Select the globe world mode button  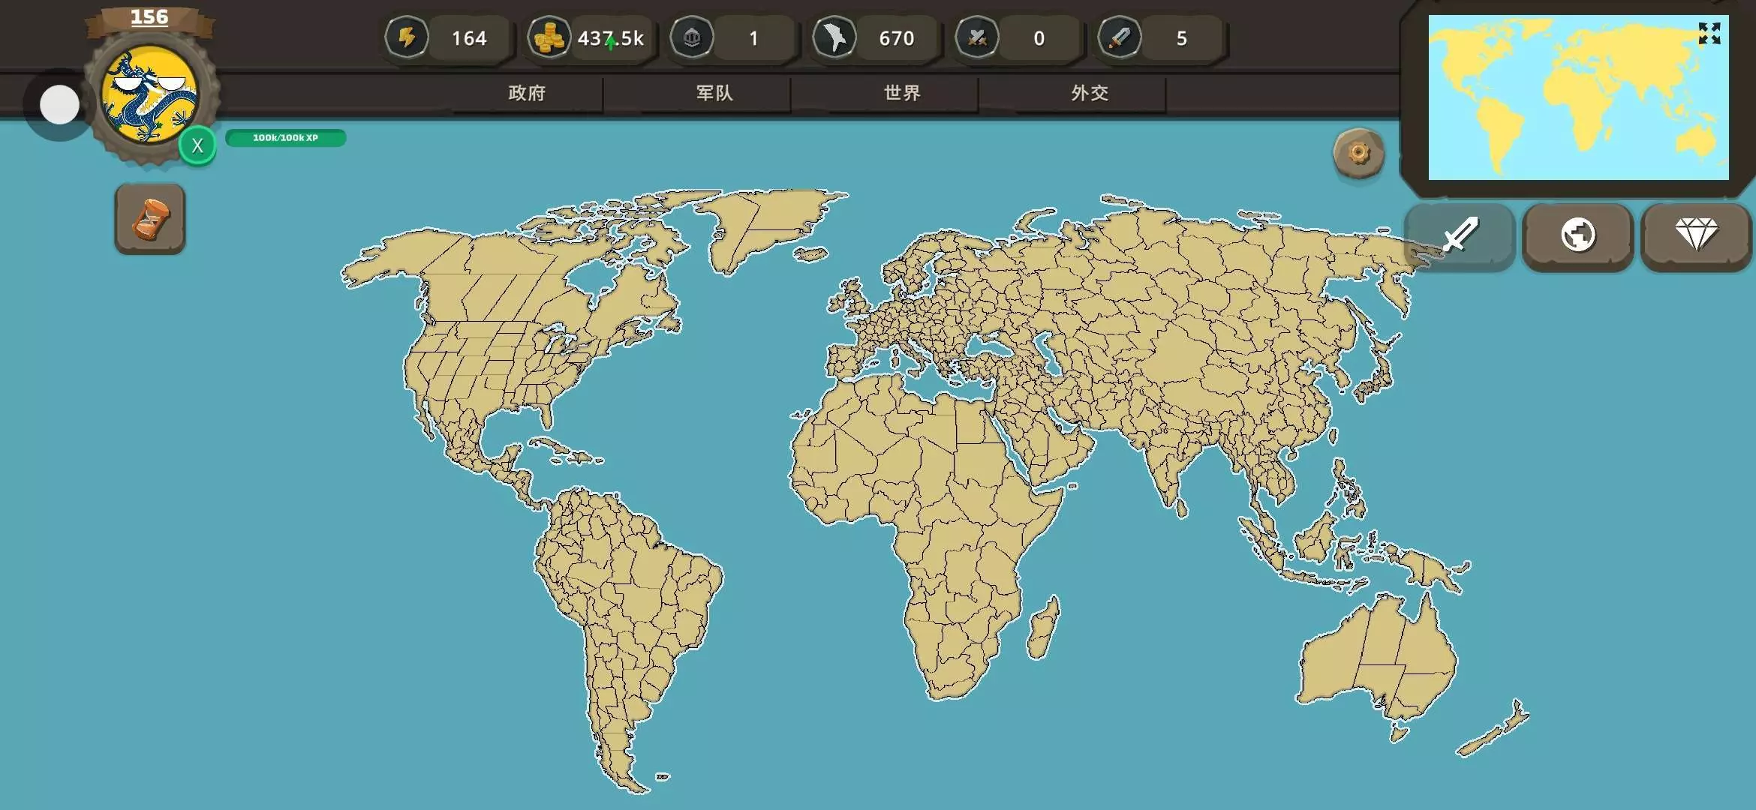[1577, 235]
